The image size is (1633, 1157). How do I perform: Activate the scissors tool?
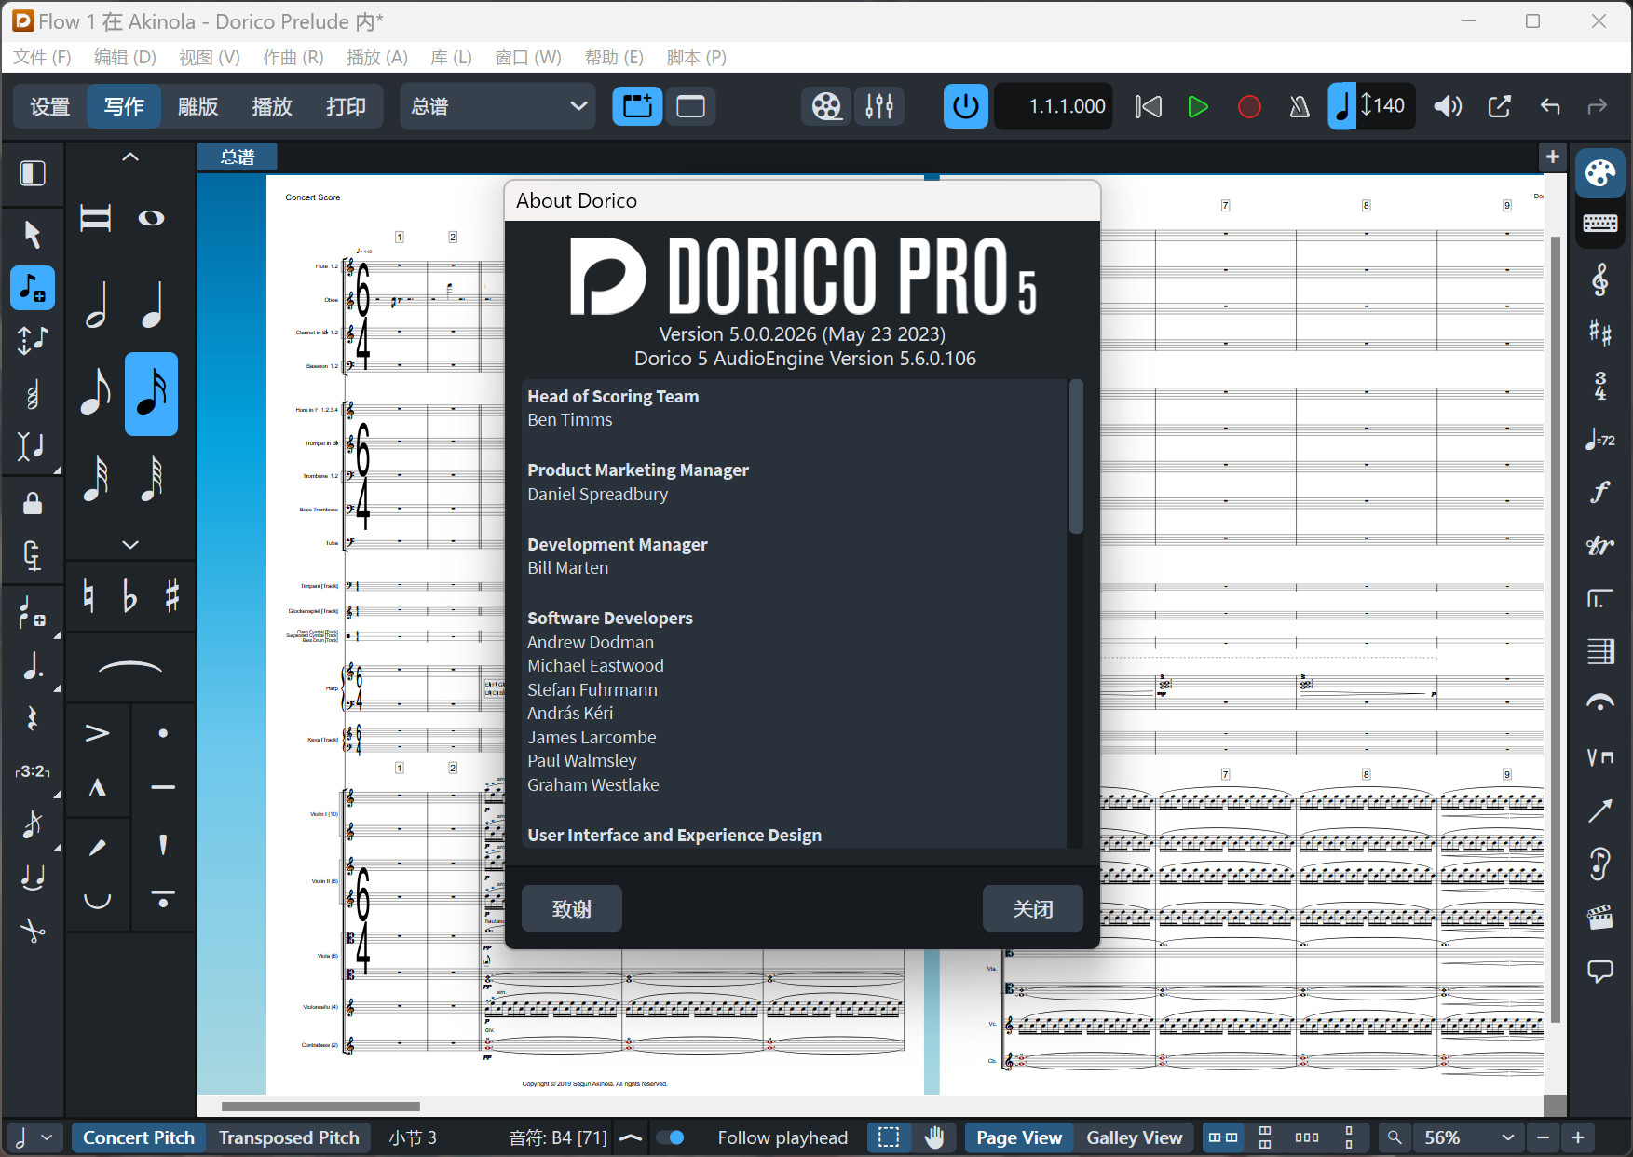click(33, 931)
